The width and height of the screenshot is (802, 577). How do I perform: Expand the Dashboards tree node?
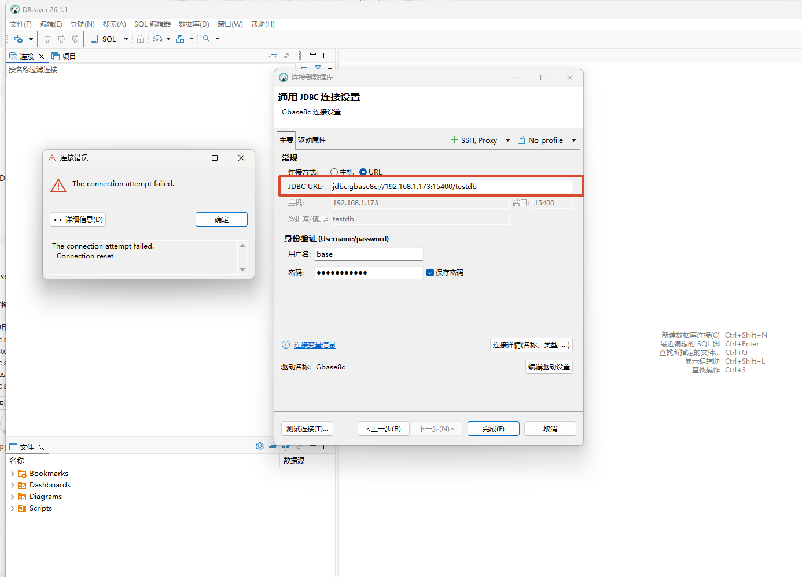(x=12, y=485)
